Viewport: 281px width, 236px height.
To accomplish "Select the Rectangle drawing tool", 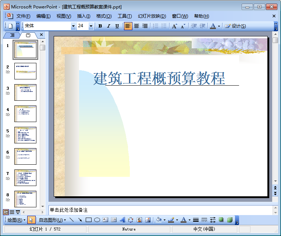I will click(89, 220).
